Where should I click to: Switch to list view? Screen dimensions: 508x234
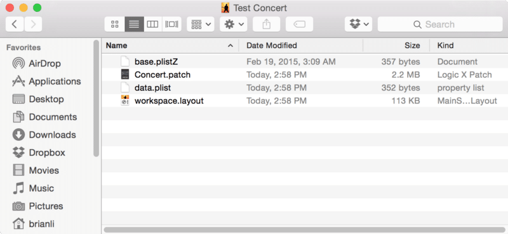point(134,24)
